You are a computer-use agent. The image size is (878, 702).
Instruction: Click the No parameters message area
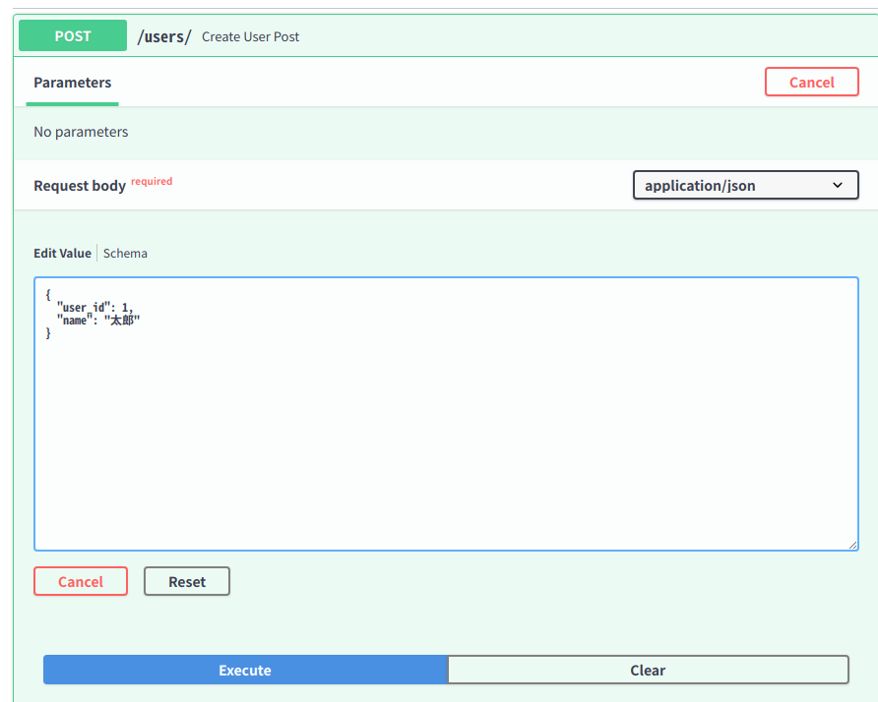81,131
